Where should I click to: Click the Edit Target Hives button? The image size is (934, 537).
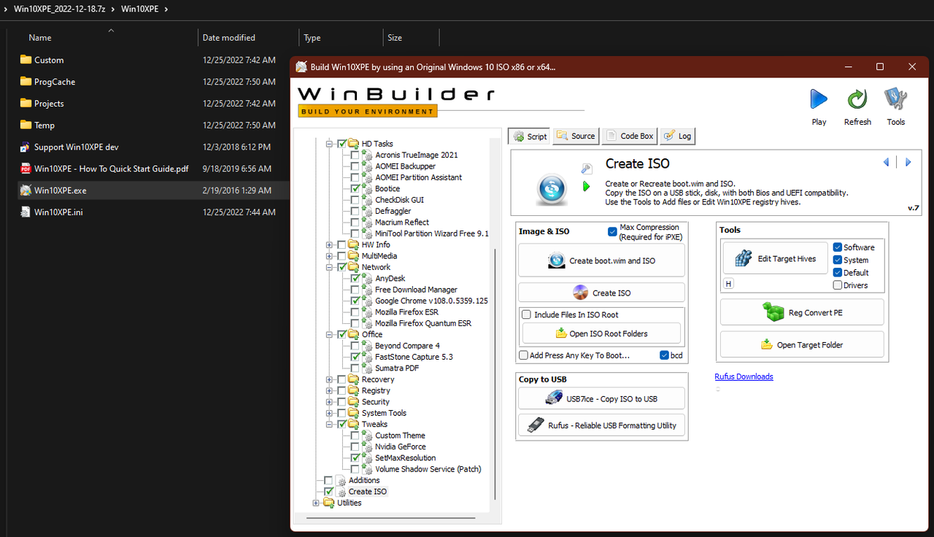pyautogui.click(x=775, y=258)
